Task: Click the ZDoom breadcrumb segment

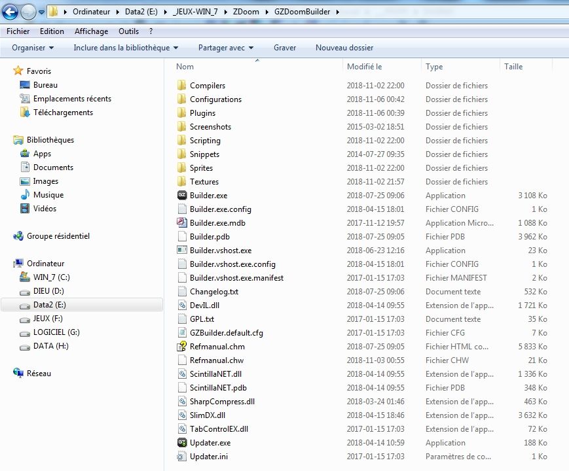Action: click(246, 12)
